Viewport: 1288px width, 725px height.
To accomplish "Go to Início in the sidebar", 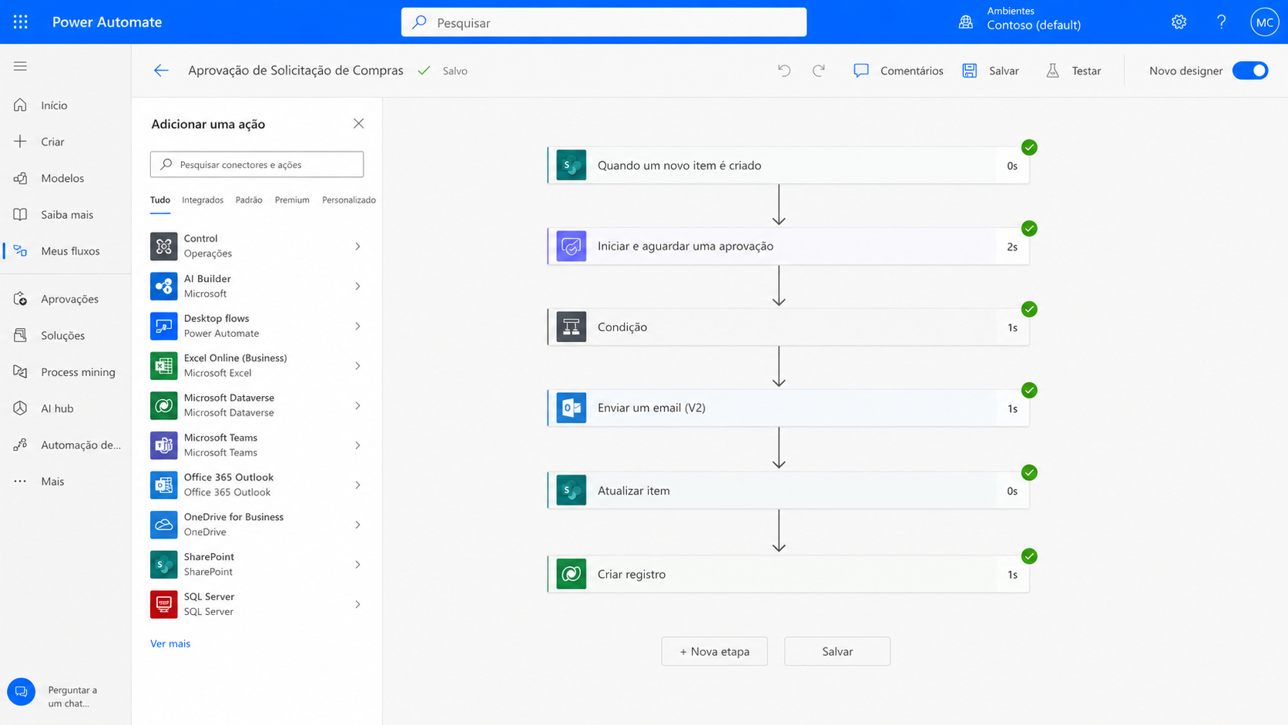I will (x=66, y=106).
